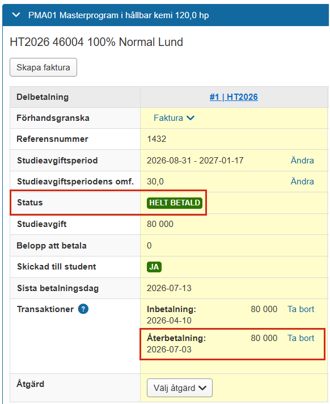Click the HELT BETALD status badge

pyautogui.click(x=175, y=203)
